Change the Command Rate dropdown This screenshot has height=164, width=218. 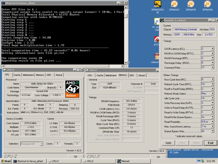(212, 67)
